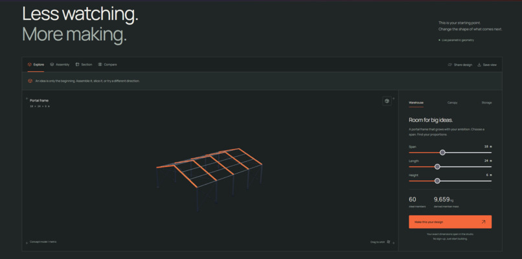The width and height of the screenshot is (522, 259).
Task: Click the 'Concept model / metric' label
Action: pos(43,242)
